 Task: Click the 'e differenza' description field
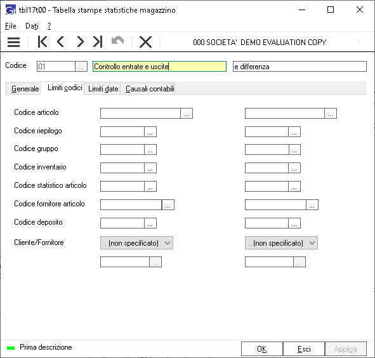click(x=299, y=67)
